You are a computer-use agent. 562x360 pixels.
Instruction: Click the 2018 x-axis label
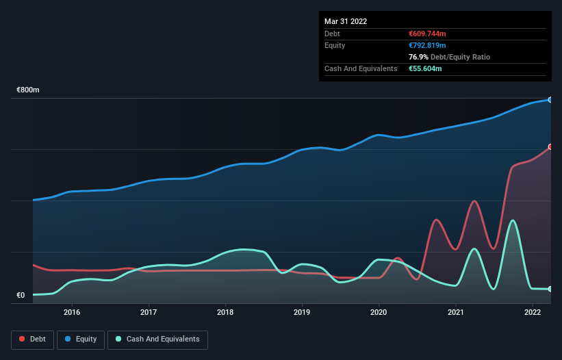pyautogui.click(x=225, y=312)
